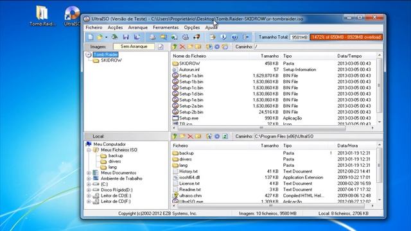Viewport: 411px width, 231px height.
Task: Select isoshl64.dll in local list
Action: pyautogui.click(x=189, y=178)
